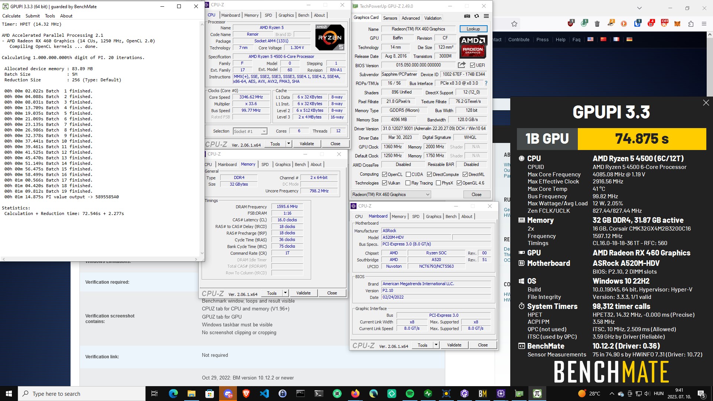
Task: Expand Tools dropdown arrow in CPU-Z Memory window
Action: (x=285, y=293)
